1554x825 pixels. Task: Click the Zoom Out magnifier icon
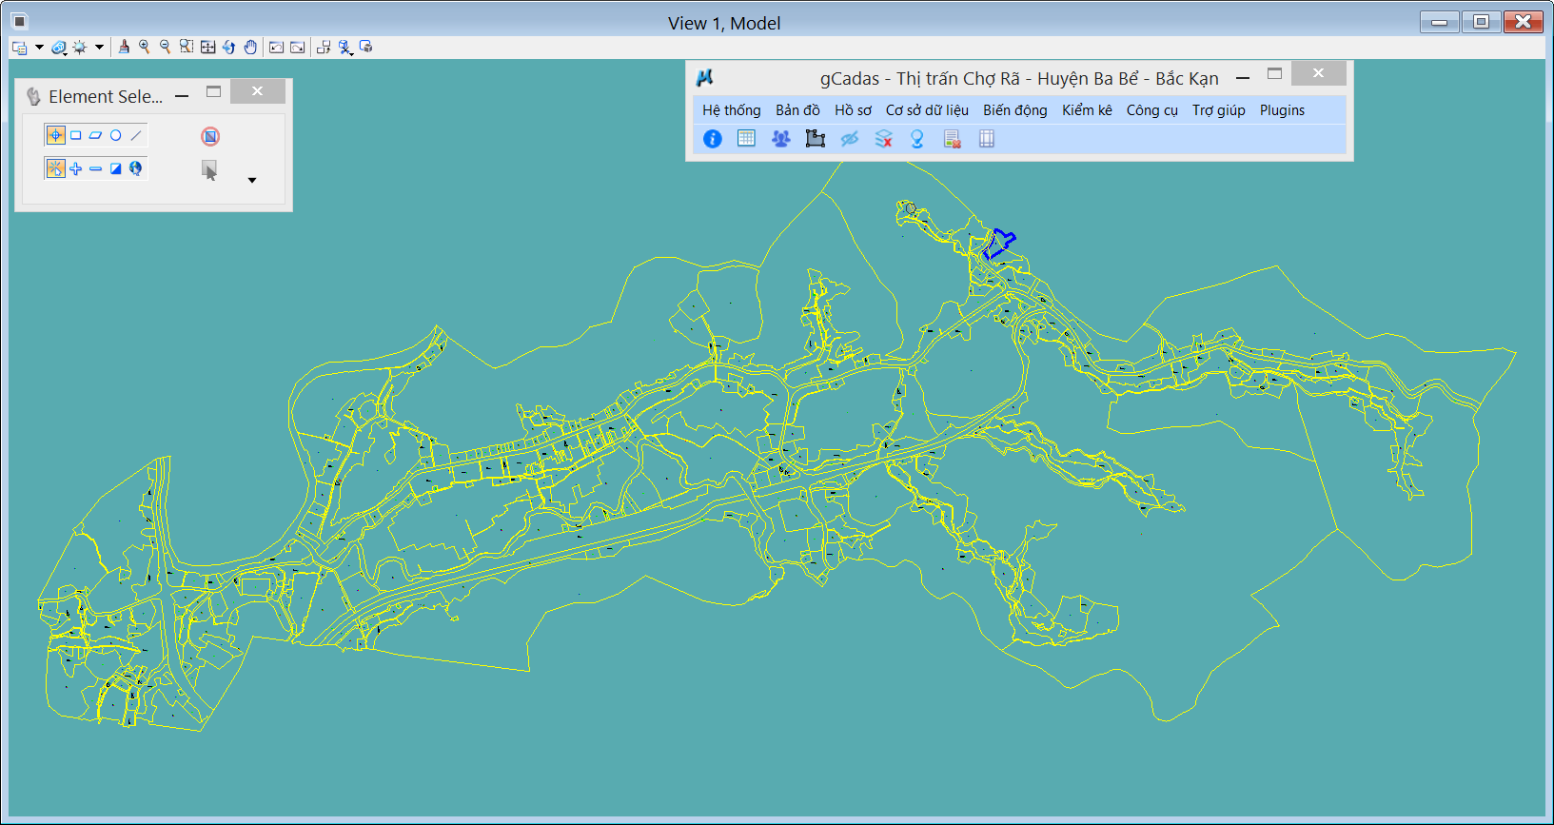[166, 47]
